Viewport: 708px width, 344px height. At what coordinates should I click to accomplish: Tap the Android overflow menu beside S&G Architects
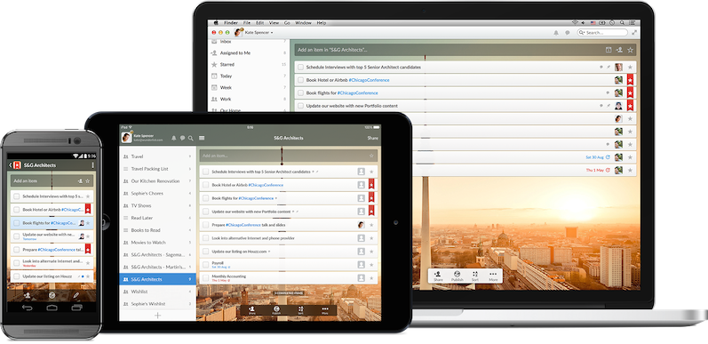[92, 165]
